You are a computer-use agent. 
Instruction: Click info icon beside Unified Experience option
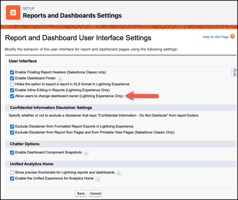point(98,179)
